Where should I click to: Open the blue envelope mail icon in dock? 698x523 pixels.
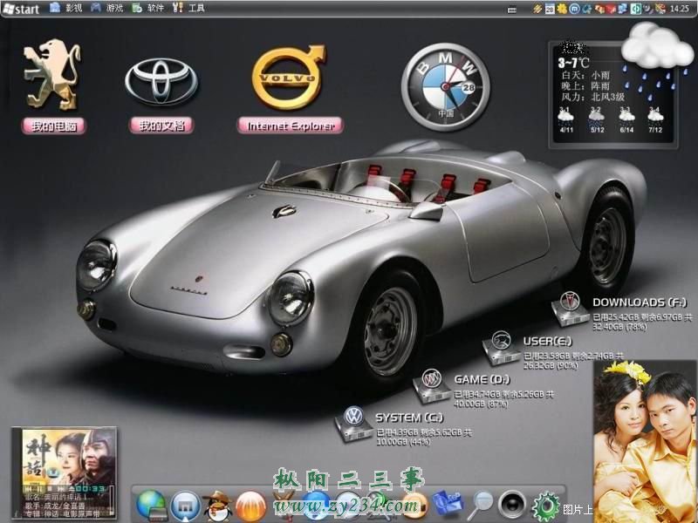(x=448, y=503)
